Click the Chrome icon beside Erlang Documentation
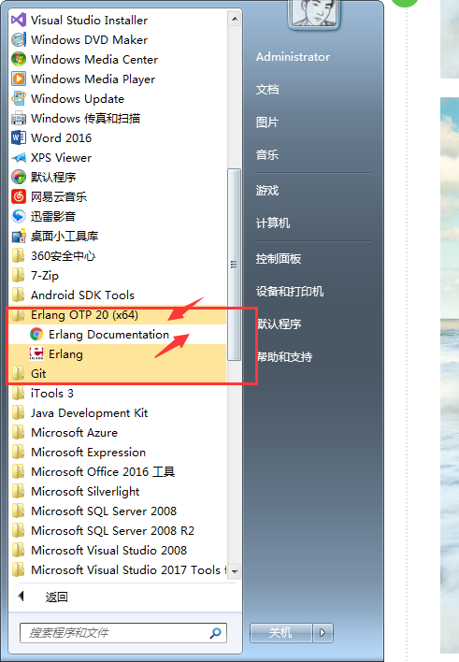The width and height of the screenshot is (459, 662). tap(36, 335)
